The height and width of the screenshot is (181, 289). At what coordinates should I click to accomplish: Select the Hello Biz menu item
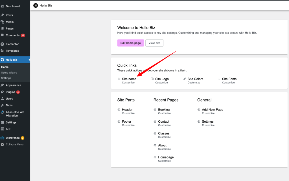[x=15, y=60]
